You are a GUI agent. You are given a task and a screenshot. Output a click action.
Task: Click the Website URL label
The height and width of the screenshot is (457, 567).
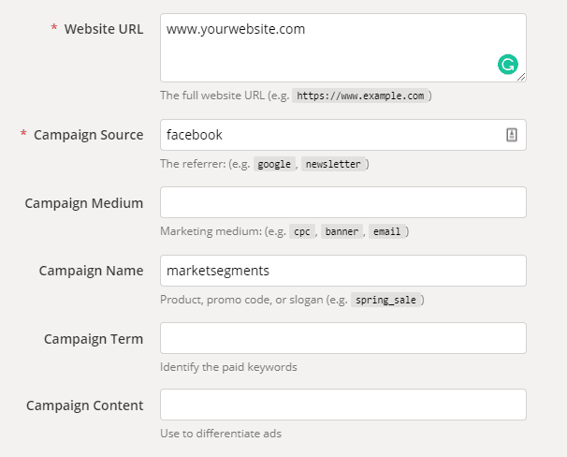pos(104,29)
